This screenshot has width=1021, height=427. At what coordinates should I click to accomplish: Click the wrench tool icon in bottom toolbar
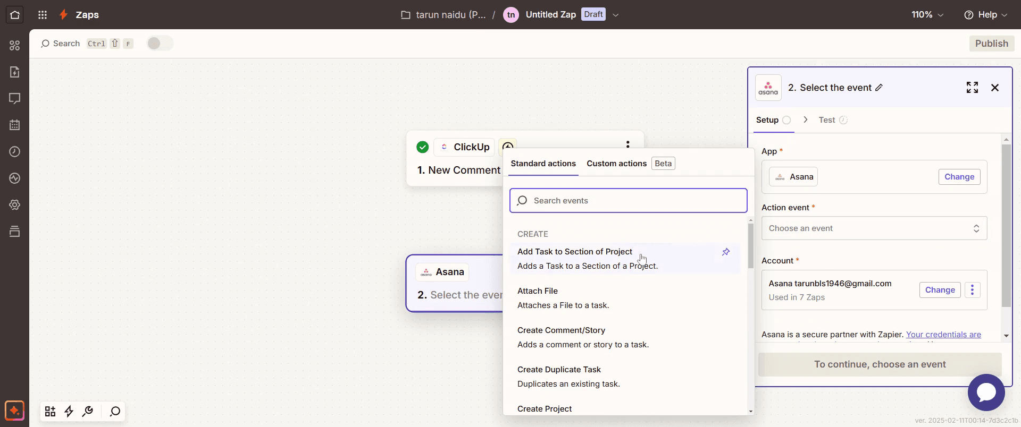88,412
